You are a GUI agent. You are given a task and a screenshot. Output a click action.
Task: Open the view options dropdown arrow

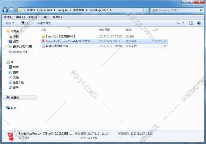point(184,23)
